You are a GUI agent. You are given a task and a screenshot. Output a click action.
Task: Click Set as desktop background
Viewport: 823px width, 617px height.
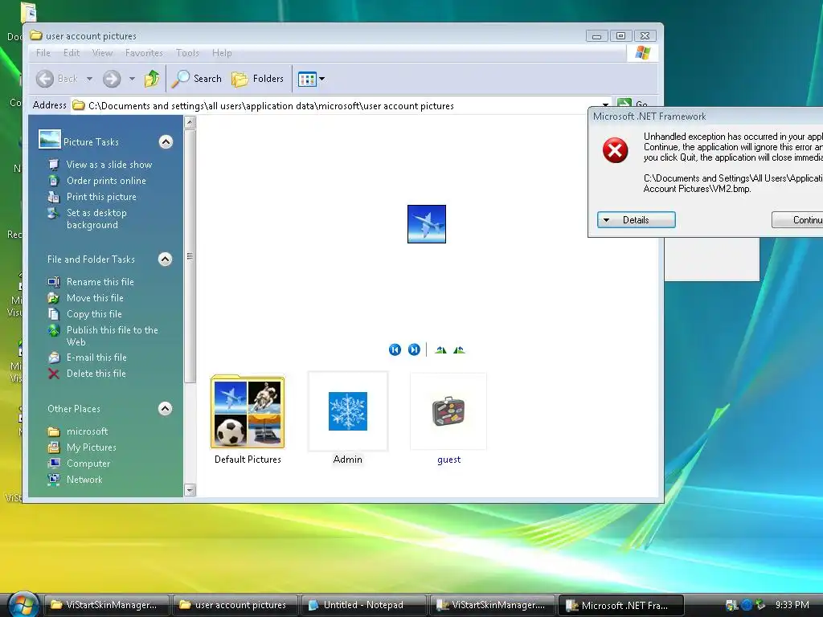pyautogui.click(x=96, y=219)
